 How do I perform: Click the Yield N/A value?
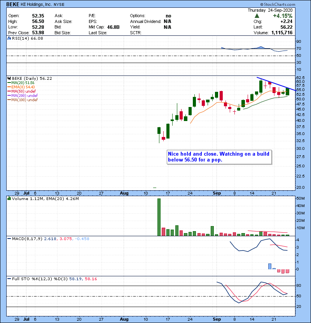pyautogui.click(x=168, y=27)
